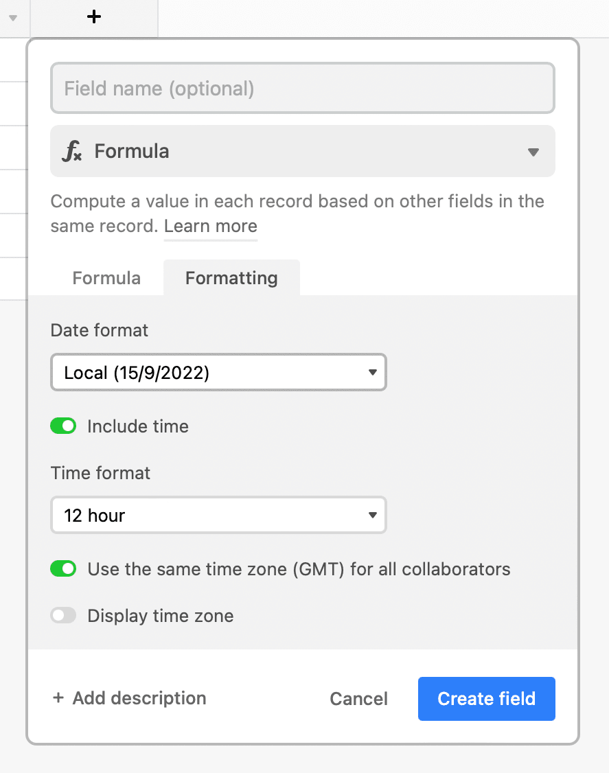This screenshot has height=773, width=609.
Task: Click the arrow icon in Time format box
Action: [372, 515]
